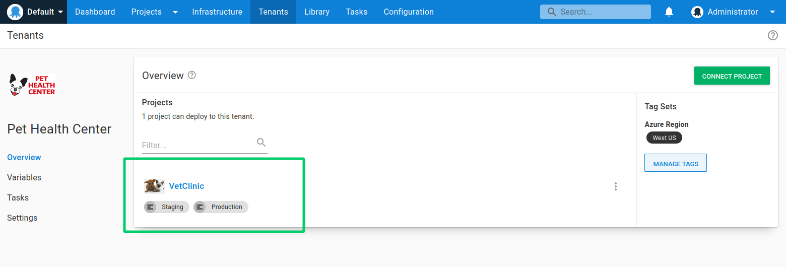
Task: Open the Administrator user menu arrow
Action: click(x=772, y=12)
